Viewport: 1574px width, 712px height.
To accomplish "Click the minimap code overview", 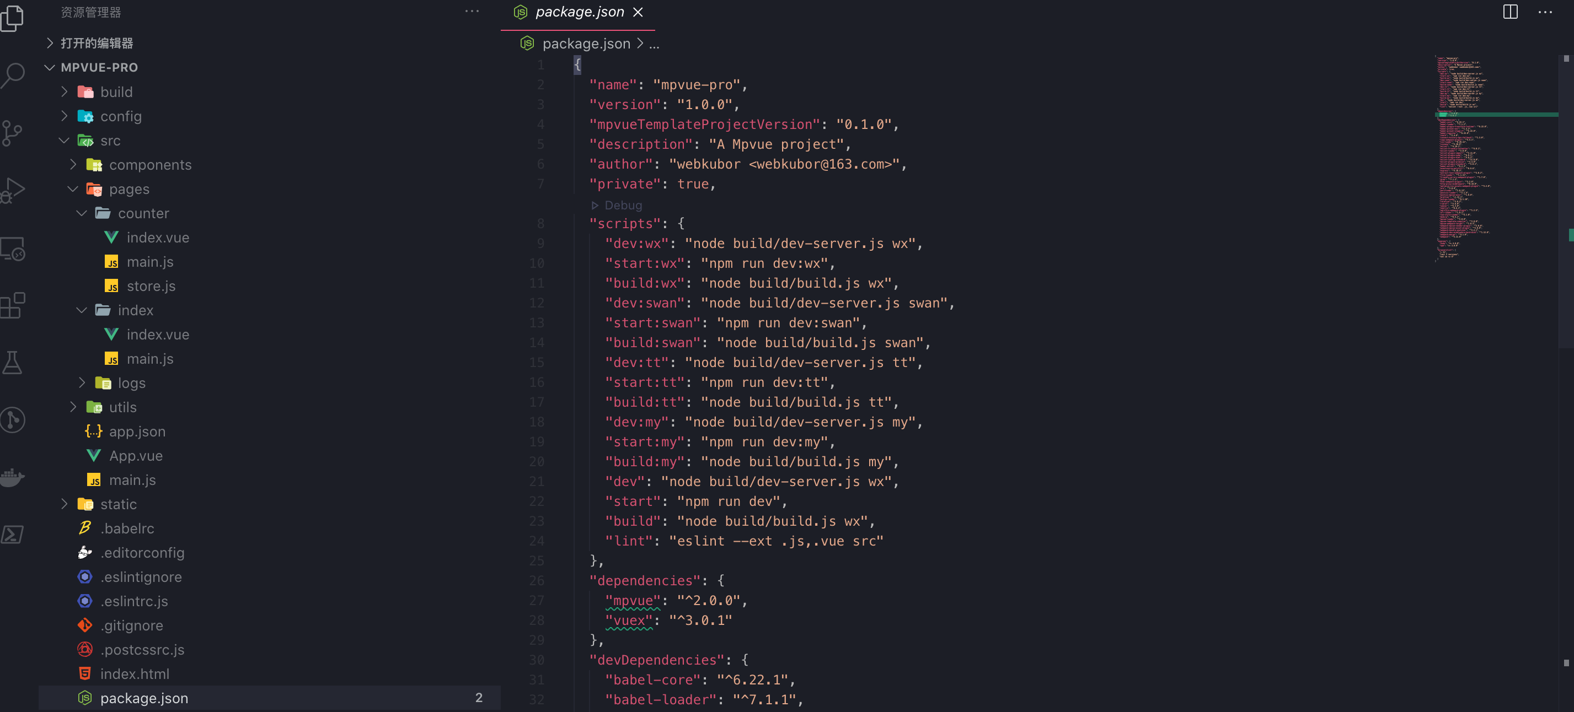I will 1466,159.
